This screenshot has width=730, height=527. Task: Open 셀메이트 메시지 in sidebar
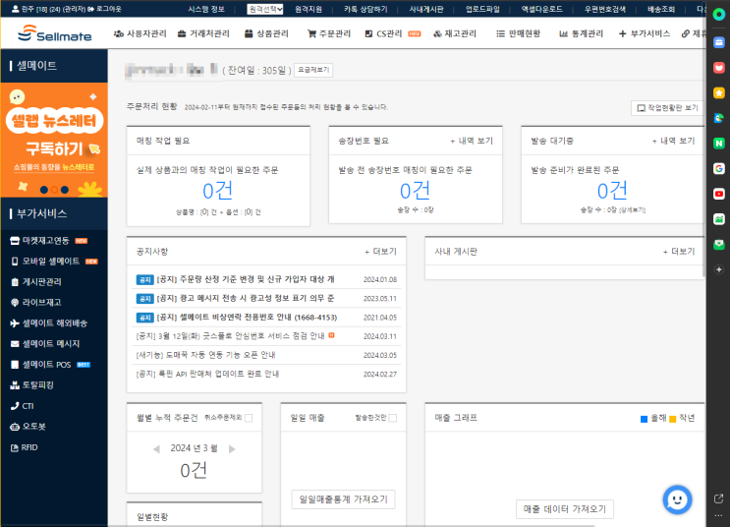(x=45, y=343)
